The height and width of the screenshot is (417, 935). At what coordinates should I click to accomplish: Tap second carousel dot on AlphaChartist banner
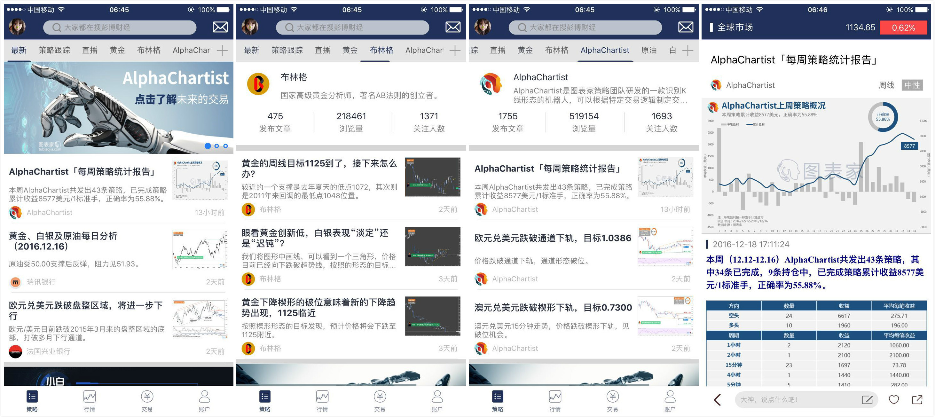pyautogui.click(x=217, y=146)
